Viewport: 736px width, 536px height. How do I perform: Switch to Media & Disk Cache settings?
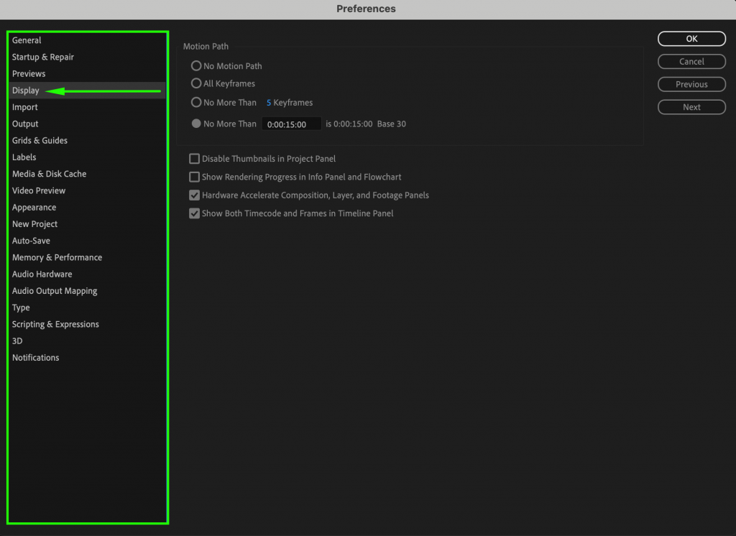49,173
